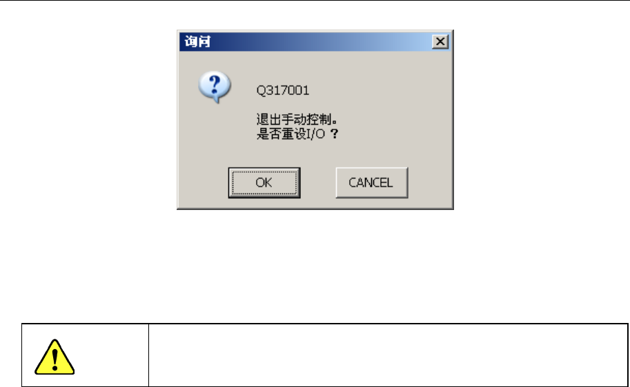630x387 pixels.
Task: Dismiss the prompt using CANCEL button
Action: (372, 182)
